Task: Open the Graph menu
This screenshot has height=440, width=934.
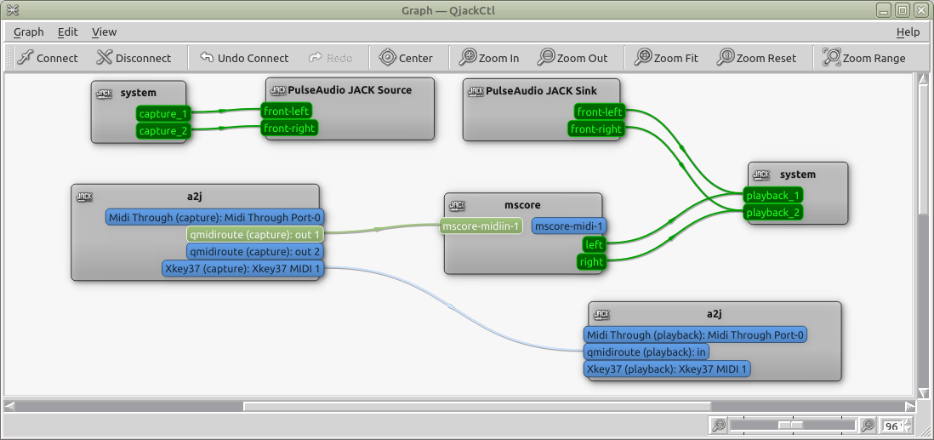Action: click(29, 31)
